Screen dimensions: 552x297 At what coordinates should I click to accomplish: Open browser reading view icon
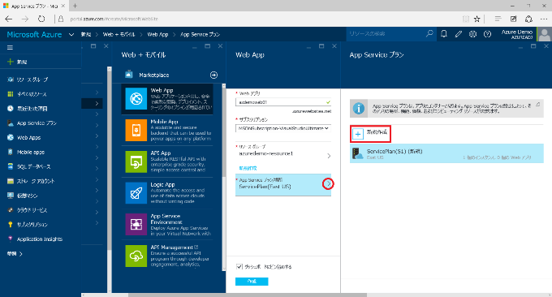click(x=466, y=19)
